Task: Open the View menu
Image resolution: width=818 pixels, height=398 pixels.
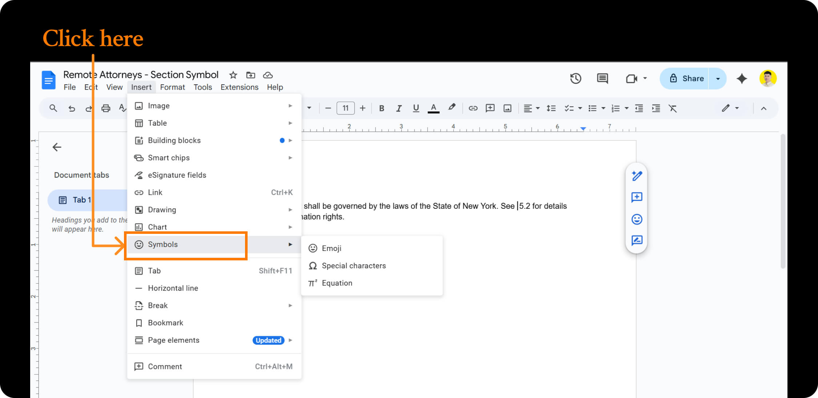Action: 114,87
